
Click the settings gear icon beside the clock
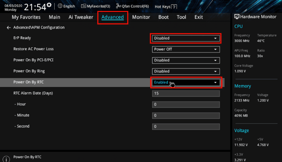[49, 5]
